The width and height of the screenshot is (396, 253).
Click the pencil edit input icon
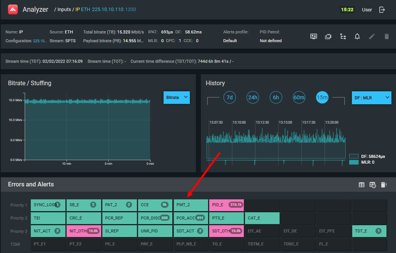372,37
